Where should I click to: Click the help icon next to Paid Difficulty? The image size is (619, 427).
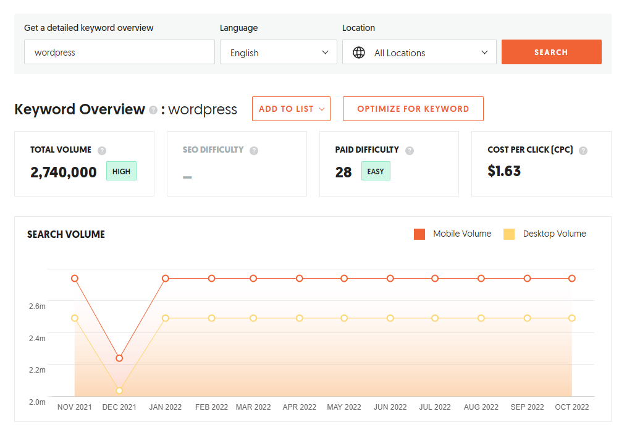pyautogui.click(x=410, y=151)
